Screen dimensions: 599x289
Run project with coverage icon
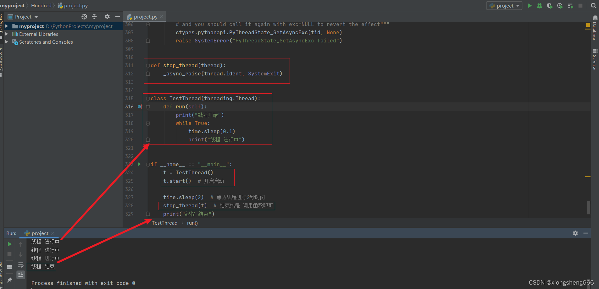pos(550,6)
